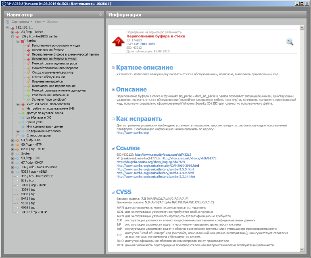This screenshot has width=311, height=258.
Task: Collapse the Как исправить section
Action: point(113,119)
